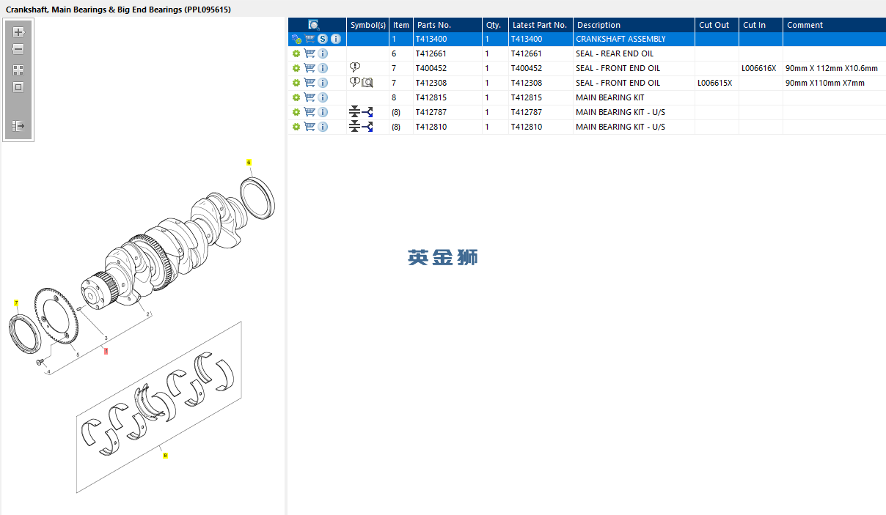886x515 pixels.
Task: Click the Symbol(s) column header
Action: (x=367, y=25)
